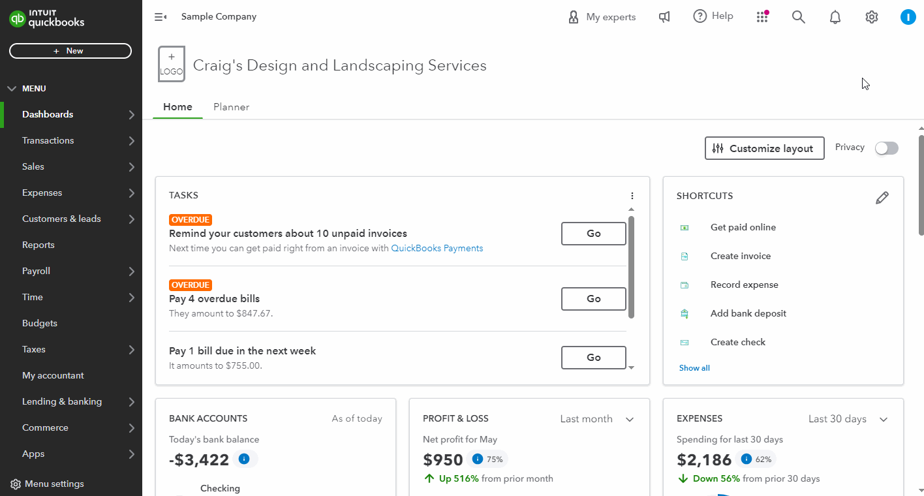The width and height of the screenshot is (924, 496).
Task: Collapse the MENU section chevron
Action: (11, 89)
